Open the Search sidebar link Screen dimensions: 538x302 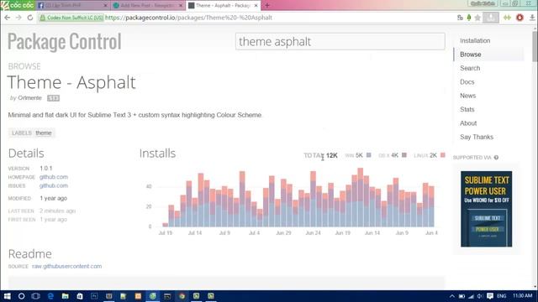[x=470, y=68]
